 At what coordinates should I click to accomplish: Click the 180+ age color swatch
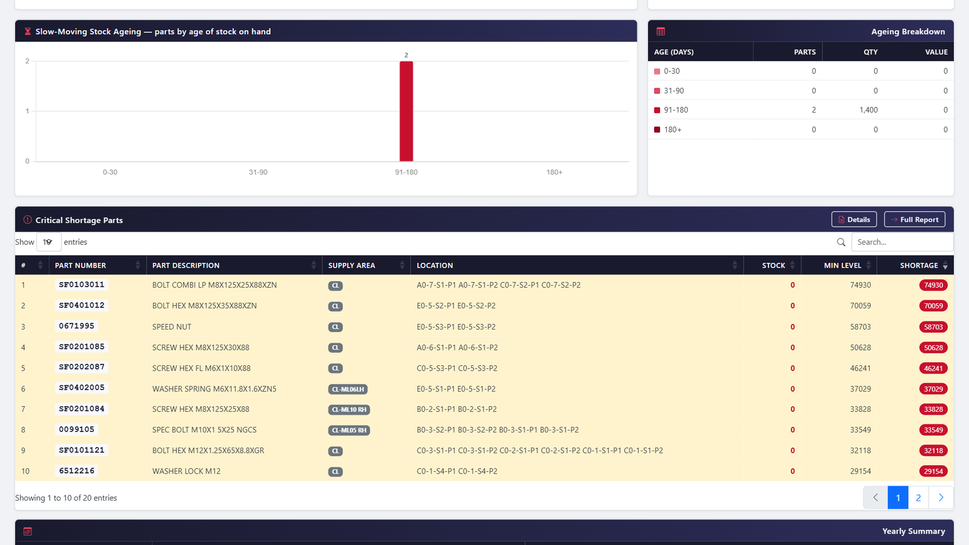(657, 130)
